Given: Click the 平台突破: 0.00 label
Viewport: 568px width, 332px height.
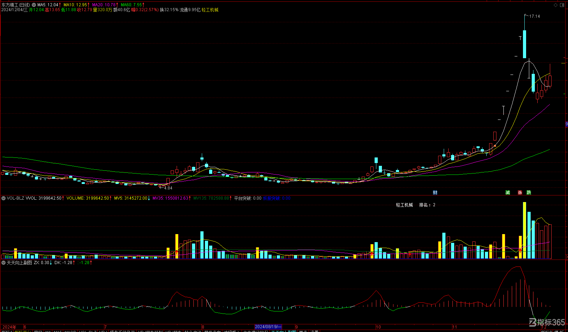Looking at the screenshot, I should coord(248,198).
